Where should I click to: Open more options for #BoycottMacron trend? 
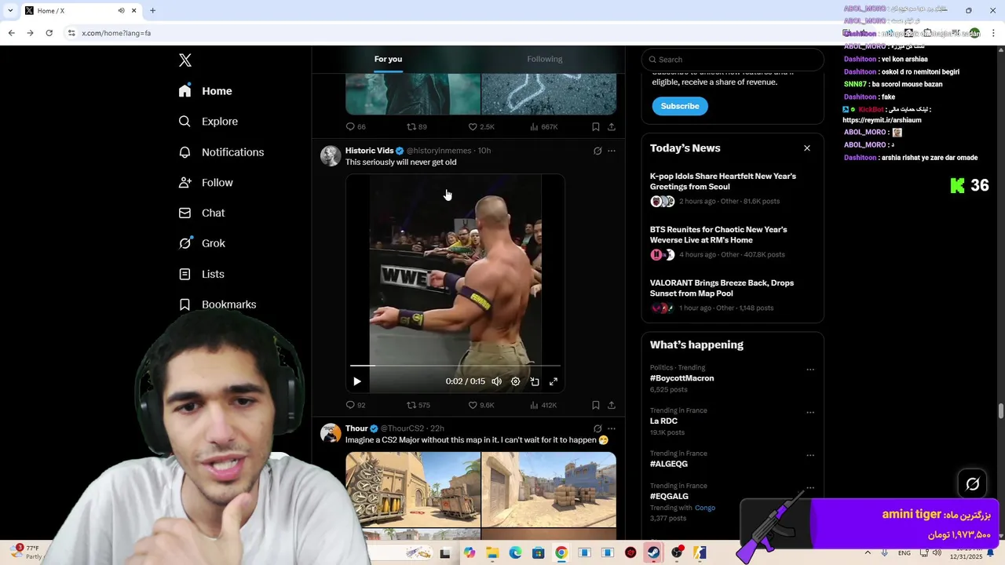point(810,370)
